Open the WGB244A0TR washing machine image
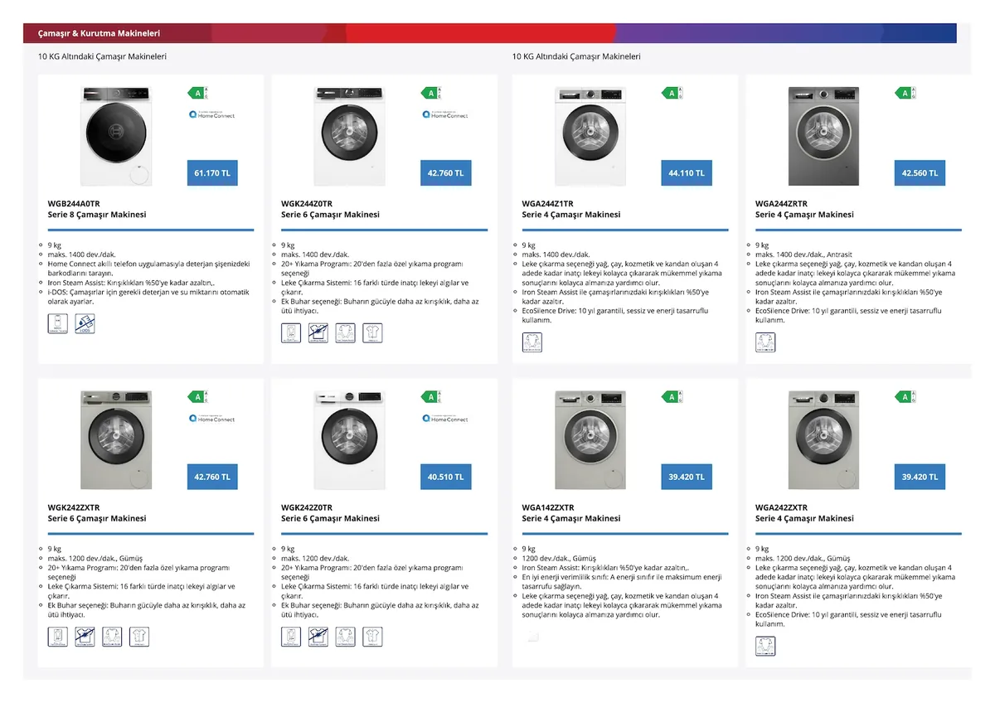The height and width of the screenshot is (703, 995). click(x=117, y=136)
